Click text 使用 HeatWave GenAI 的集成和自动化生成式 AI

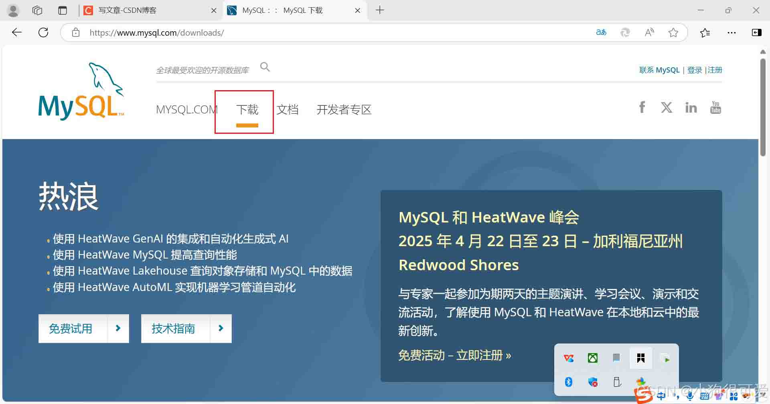(170, 239)
